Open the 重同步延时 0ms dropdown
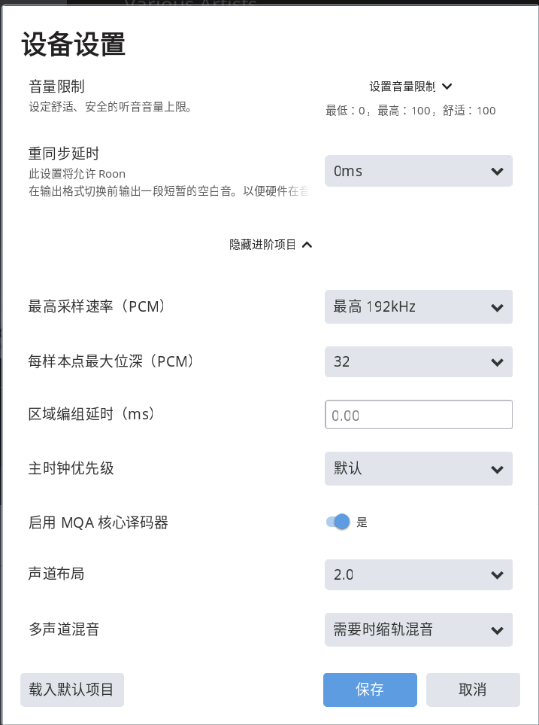The image size is (539, 725). [x=418, y=172]
